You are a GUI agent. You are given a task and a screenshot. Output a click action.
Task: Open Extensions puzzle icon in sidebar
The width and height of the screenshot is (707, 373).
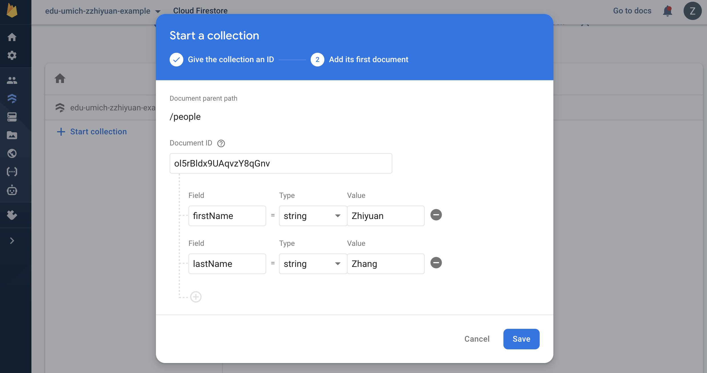click(x=12, y=215)
